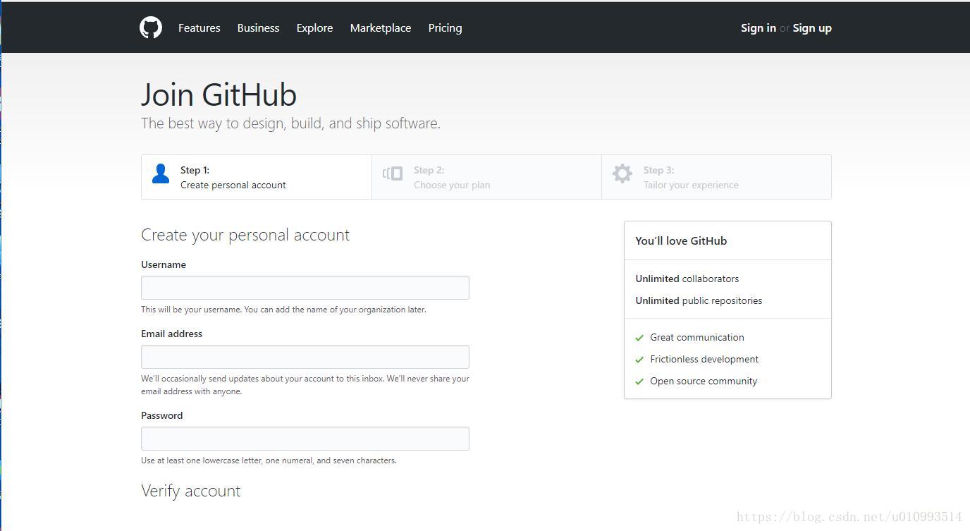This screenshot has height=531, width=970.
Task: Click the Sign up link
Action: click(x=812, y=28)
